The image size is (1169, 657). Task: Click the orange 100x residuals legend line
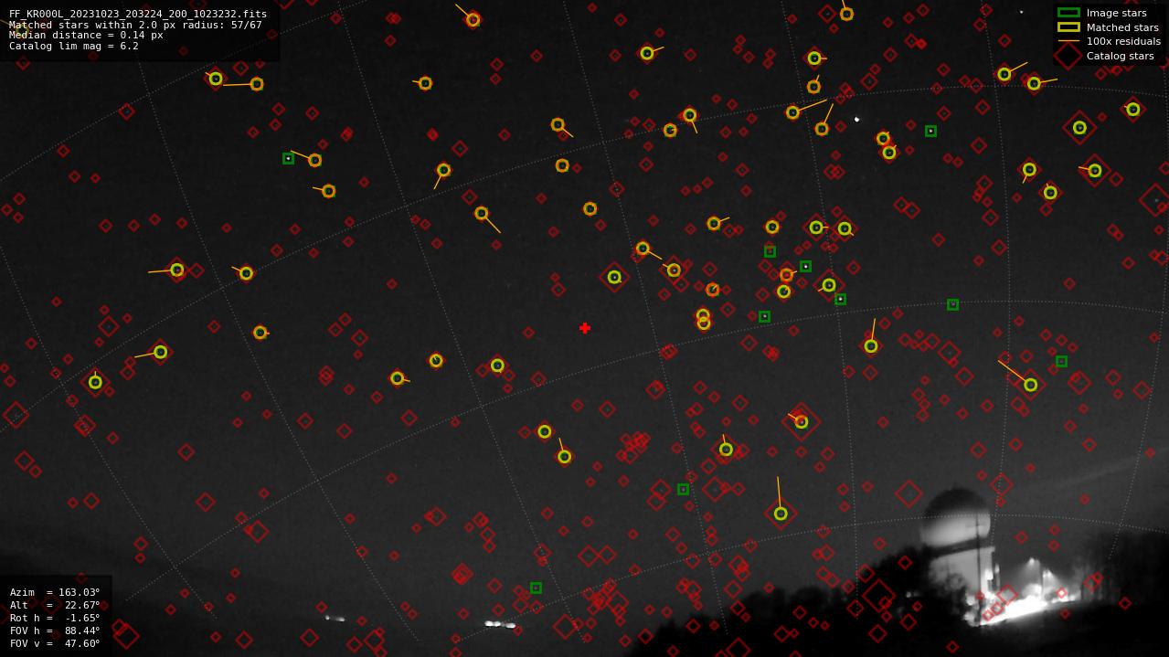(1068, 41)
